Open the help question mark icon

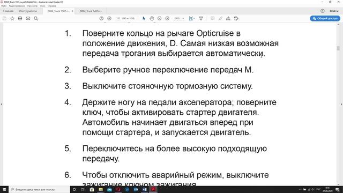click(x=323, y=11)
